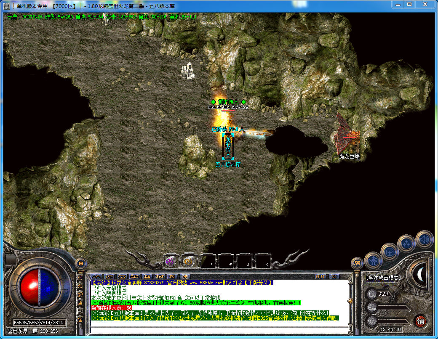Toggle the speaker sound round button
The image size is (438, 339).
tap(424, 239)
